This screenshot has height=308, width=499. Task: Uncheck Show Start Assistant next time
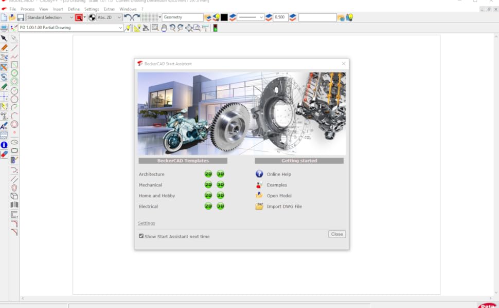pyautogui.click(x=141, y=236)
